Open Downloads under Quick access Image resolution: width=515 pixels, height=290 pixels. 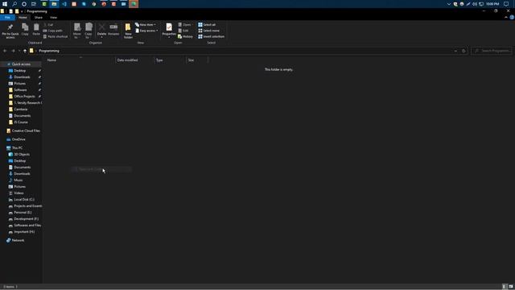point(22,77)
